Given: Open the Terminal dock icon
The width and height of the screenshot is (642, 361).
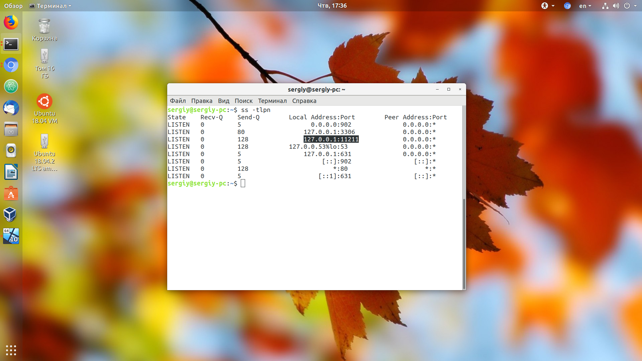Looking at the screenshot, I should click(11, 44).
